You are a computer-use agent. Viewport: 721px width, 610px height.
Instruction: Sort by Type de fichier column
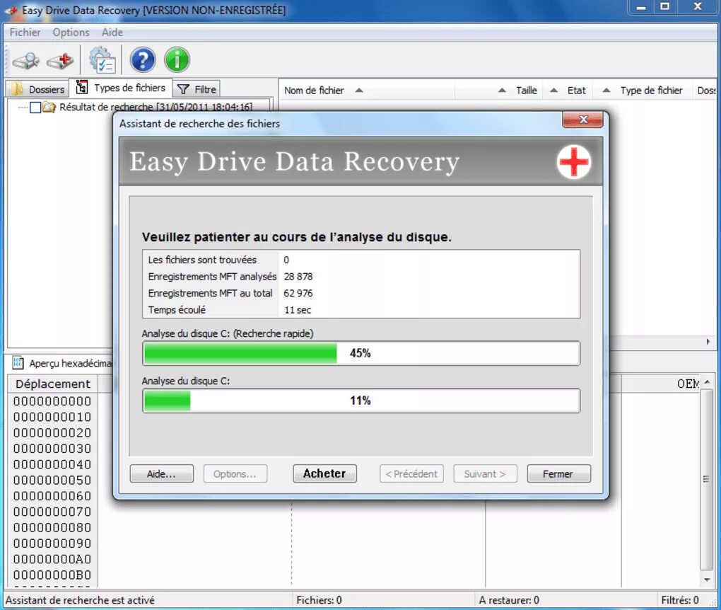pyautogui.click(x=642, y=91)
